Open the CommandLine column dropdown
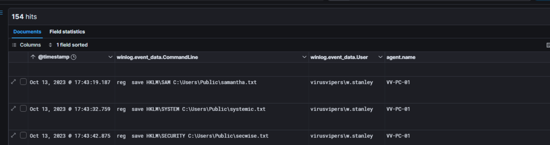 click(304, 57)
